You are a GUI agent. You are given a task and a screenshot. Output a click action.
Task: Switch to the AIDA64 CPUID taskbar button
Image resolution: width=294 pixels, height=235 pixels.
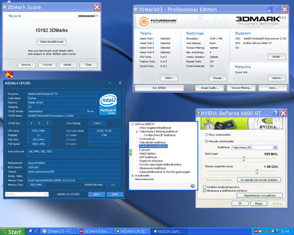click(x=132, y=231)
